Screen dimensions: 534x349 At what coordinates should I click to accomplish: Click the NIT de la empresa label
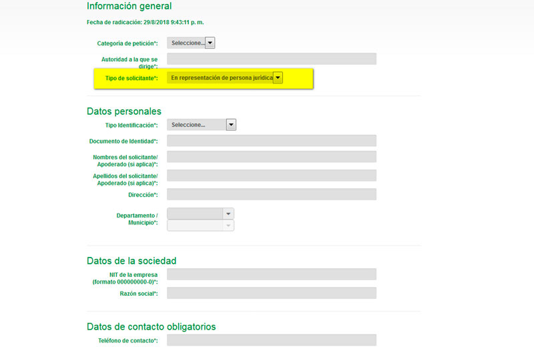click(x=125, y=278)
